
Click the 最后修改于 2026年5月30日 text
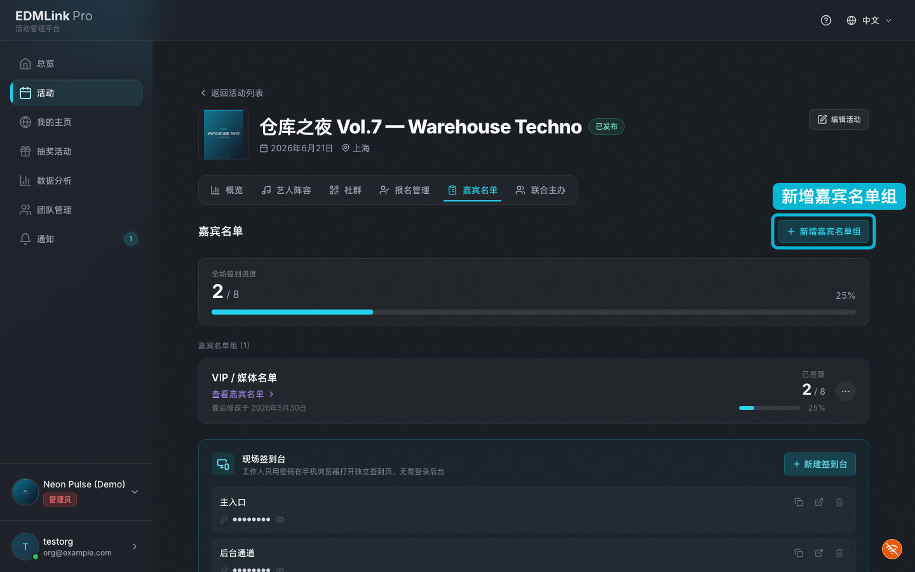pyautogui.click(x=259, y=408)
